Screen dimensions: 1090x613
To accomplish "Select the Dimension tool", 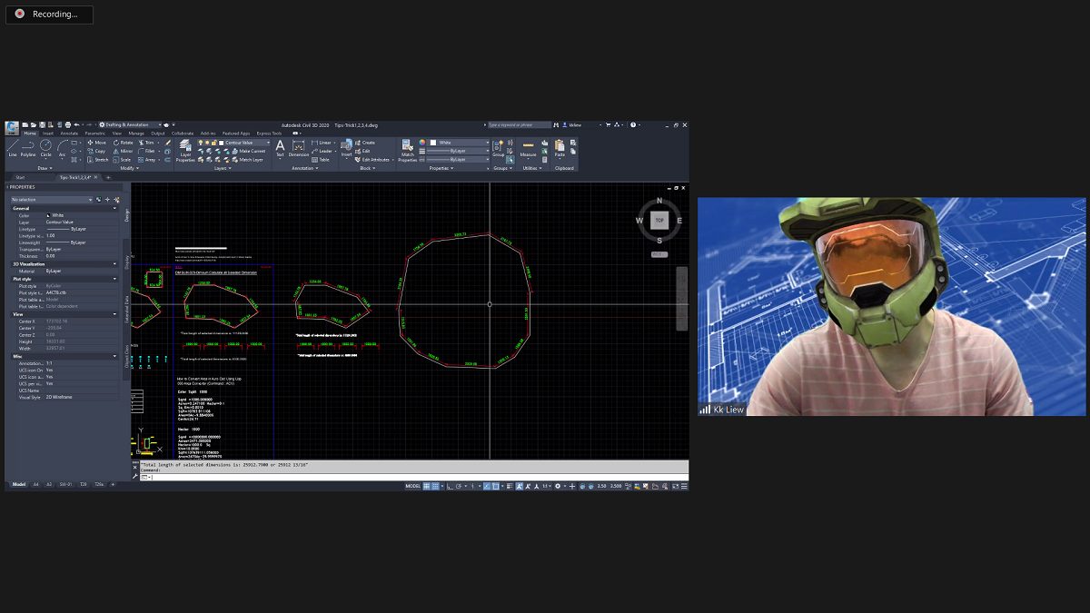I will [x=299, y=149].
